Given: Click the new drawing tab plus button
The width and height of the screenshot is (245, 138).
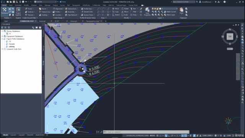Looking at the screenshot, I should pyautogui.click(x=106, y=21).
